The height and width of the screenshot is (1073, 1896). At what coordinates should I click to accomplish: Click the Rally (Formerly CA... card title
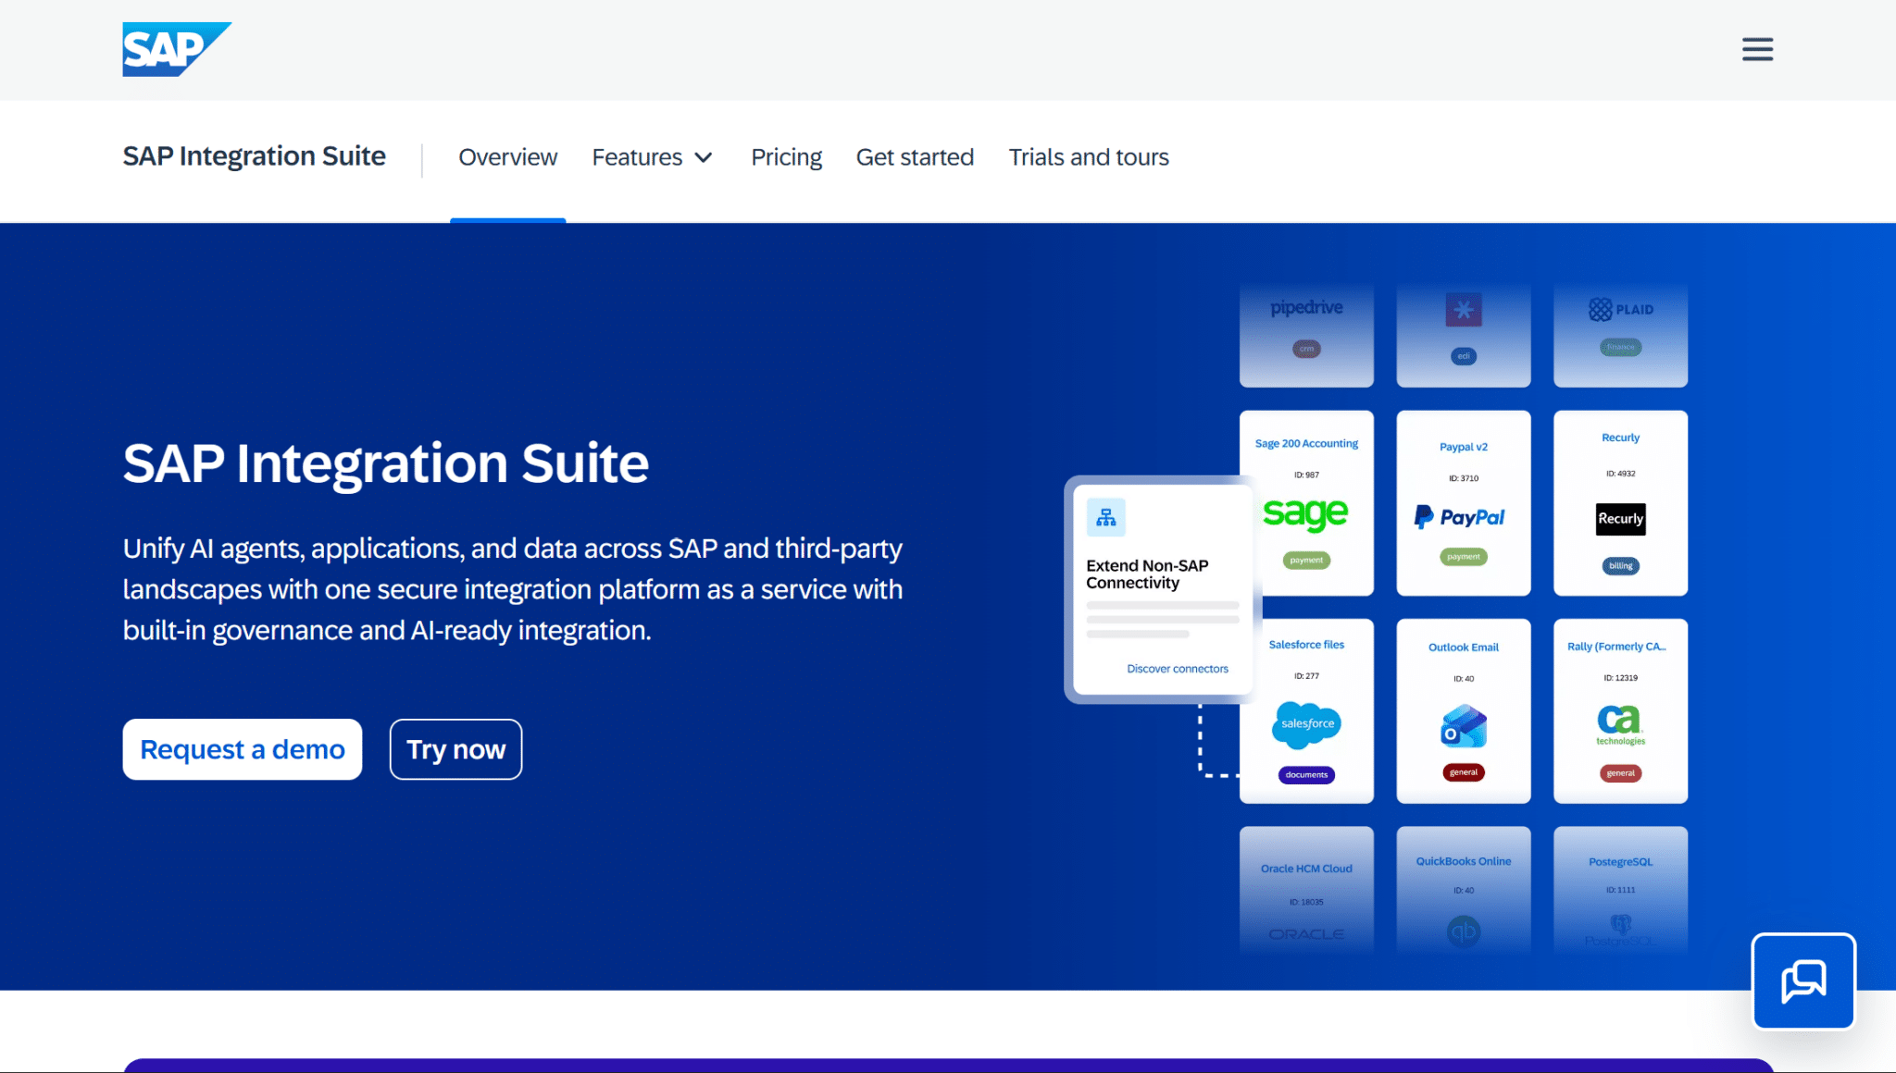1616,647
